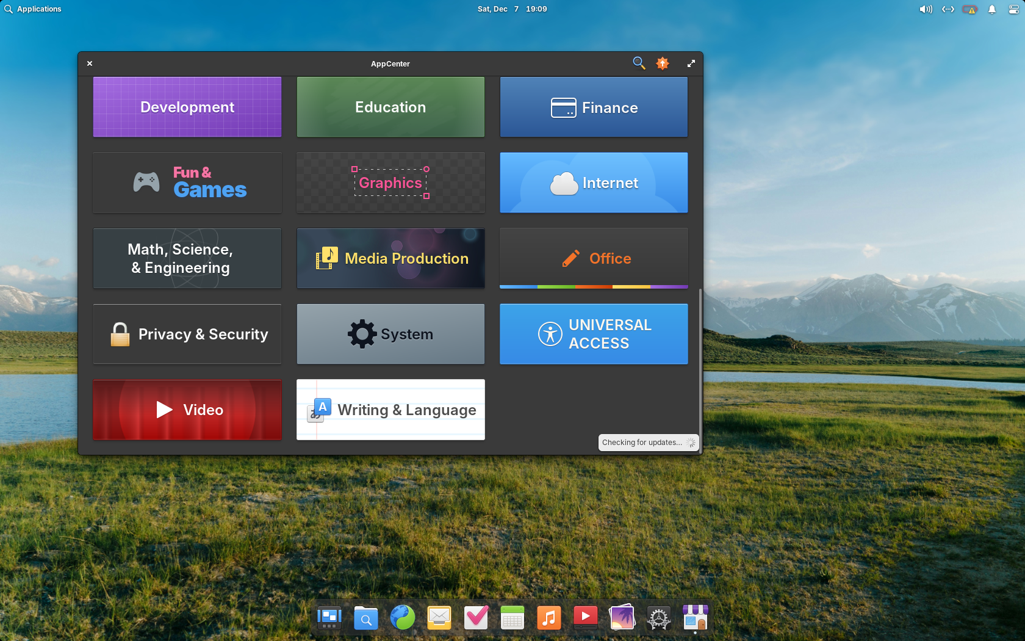This screenshot has width=1025, height=641.
Task: Open the sound volume indicator
Action: point(926,9)
